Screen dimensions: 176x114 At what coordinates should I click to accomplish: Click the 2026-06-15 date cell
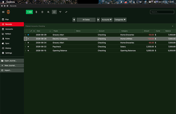(44, 51)
